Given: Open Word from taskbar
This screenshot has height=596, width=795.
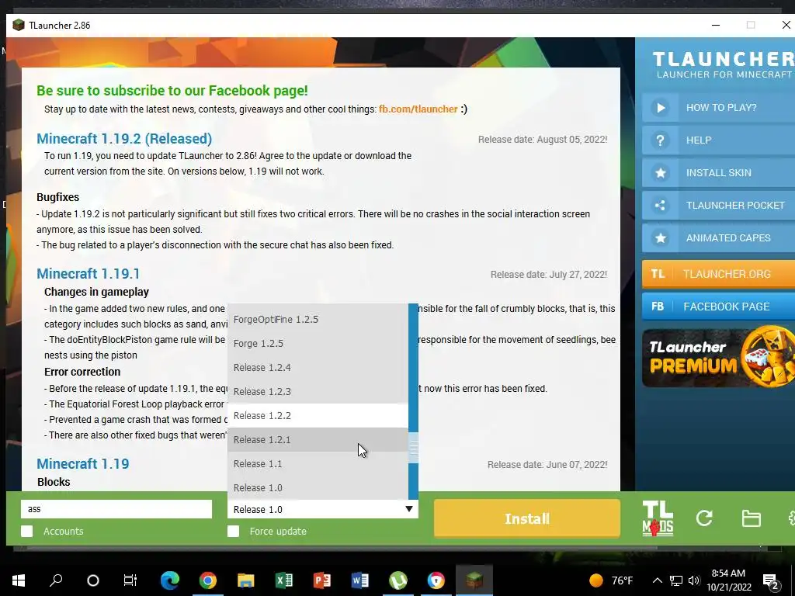Looking at the screenshot, I should point(360,580).
